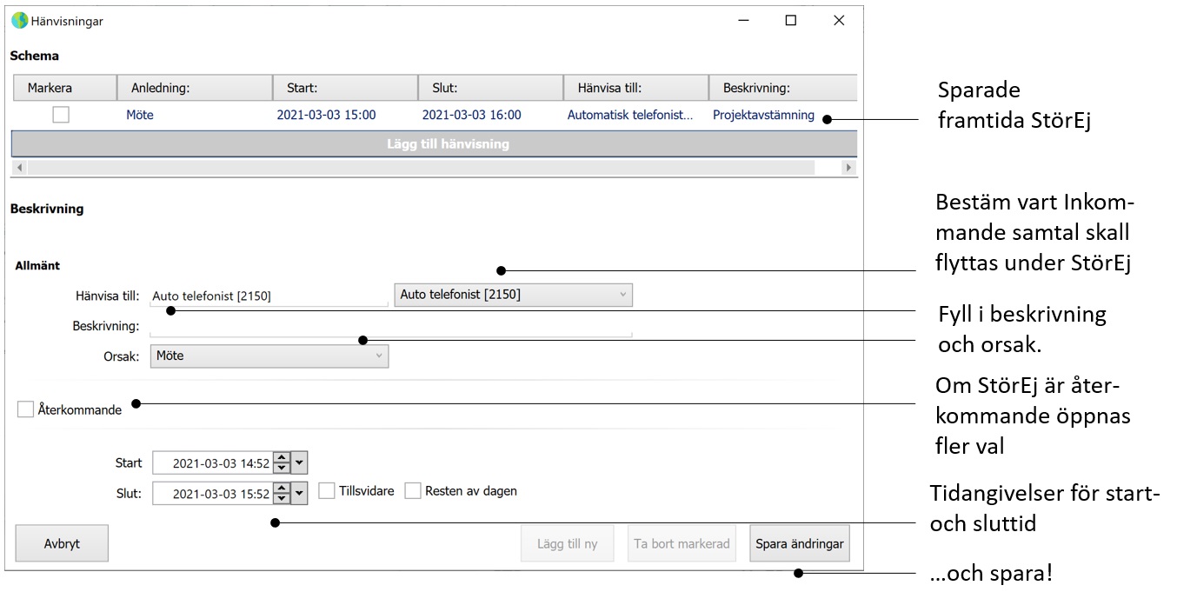The height and width of the screenshot is (592, 1177).
Task: Click the Start date-time field
Action: pos(213,463)
